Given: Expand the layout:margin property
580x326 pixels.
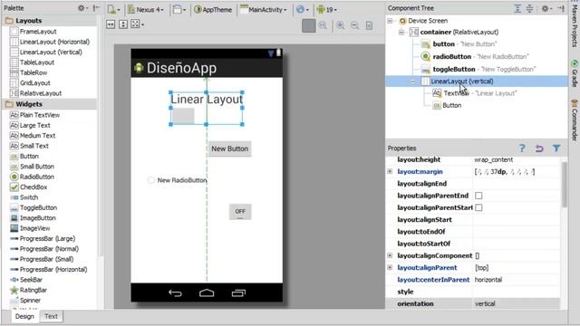Looking at the screenshot, I should 390,171.
